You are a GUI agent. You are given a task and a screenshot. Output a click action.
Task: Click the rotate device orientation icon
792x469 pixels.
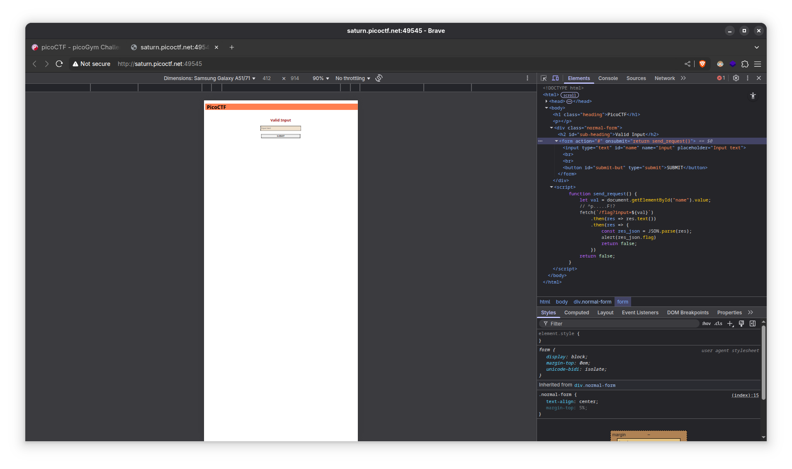point(379,78)
